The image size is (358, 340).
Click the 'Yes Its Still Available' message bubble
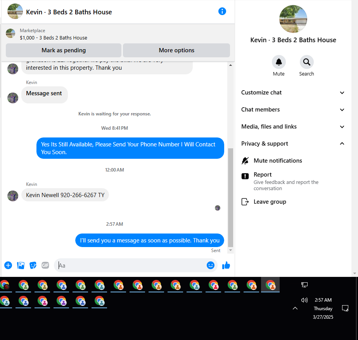(x=130, y=148)
